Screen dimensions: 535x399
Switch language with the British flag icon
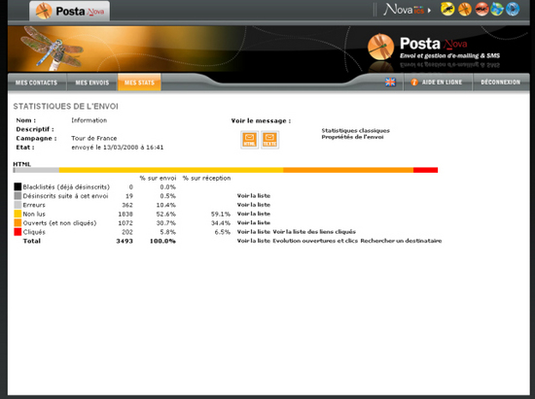390,83
